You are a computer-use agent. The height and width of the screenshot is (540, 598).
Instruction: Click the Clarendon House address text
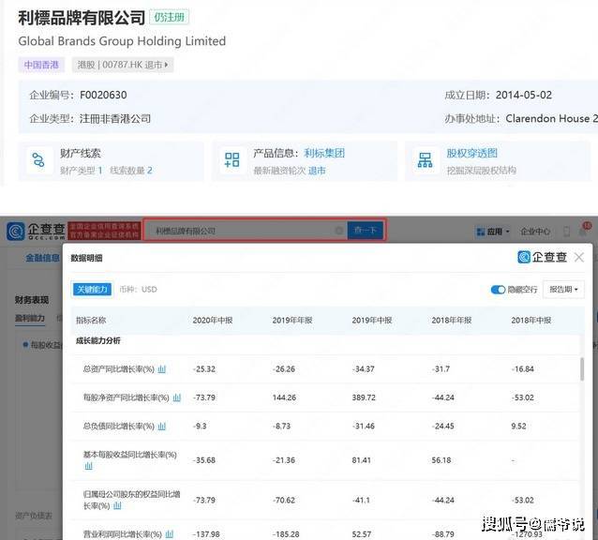pos(552,119)
